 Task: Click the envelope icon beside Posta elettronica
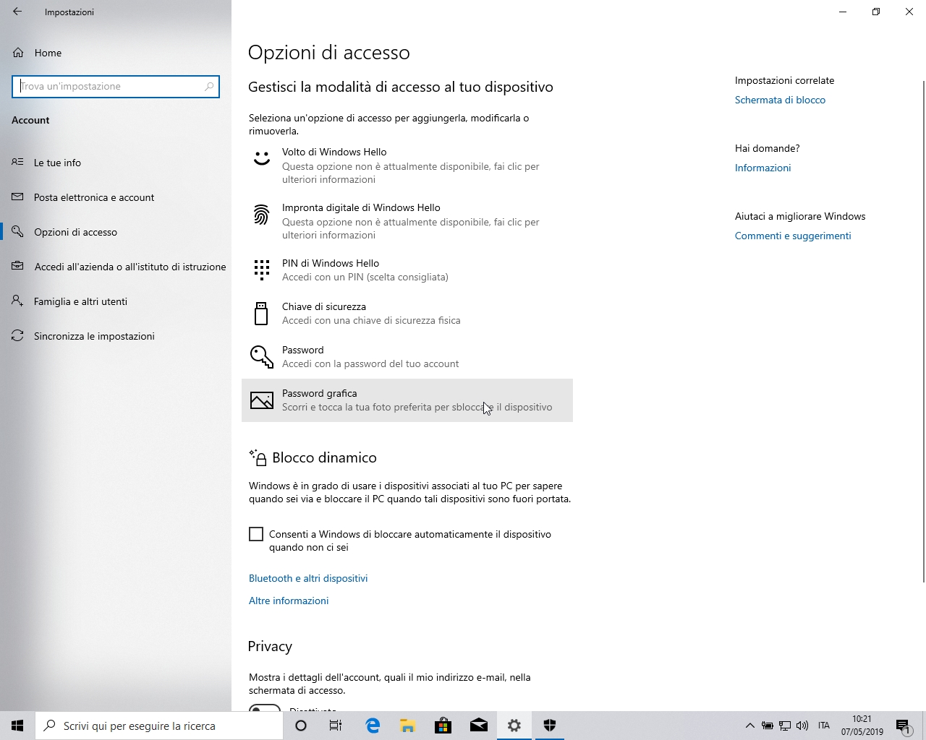click(x=17, y=197)
